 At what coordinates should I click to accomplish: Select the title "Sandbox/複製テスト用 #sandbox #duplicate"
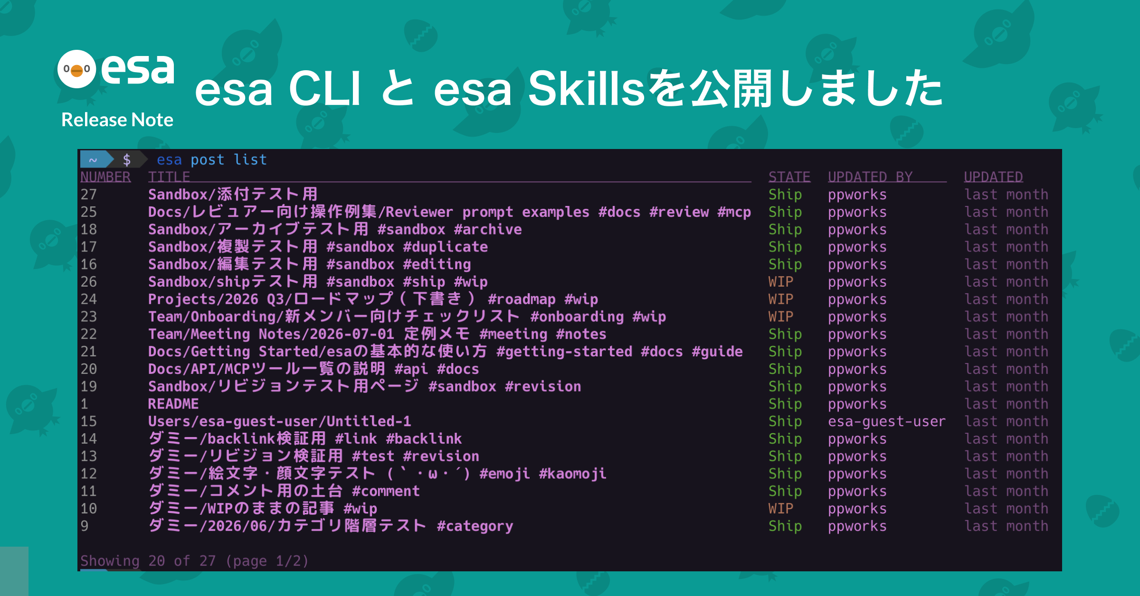click(318, 247)
